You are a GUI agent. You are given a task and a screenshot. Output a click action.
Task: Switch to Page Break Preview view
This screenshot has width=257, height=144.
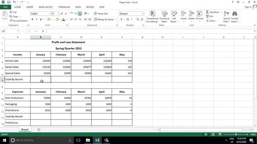[220, 134]
